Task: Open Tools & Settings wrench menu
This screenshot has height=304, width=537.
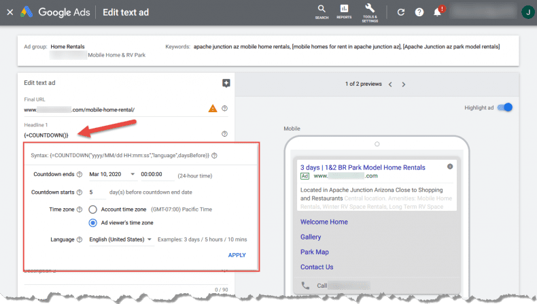Action: pos(370,11)
